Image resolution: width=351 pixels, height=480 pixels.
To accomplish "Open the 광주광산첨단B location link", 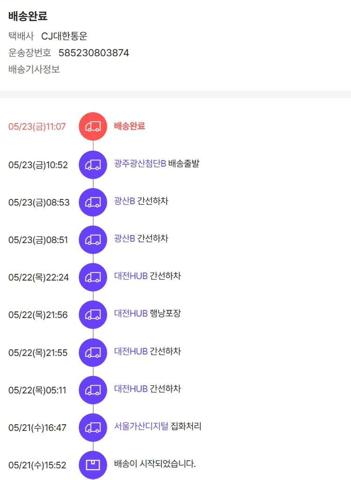I will [140, 164].
